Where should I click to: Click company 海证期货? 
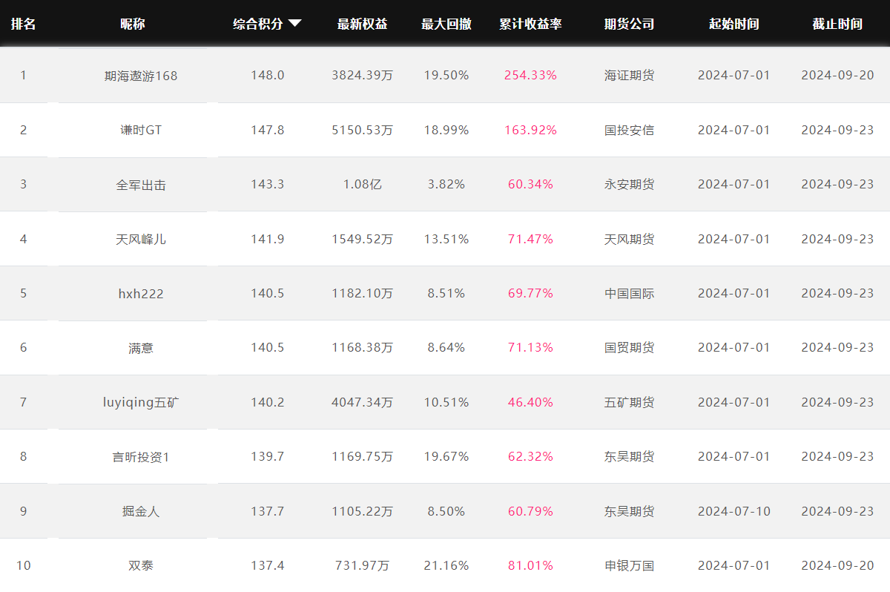[x=629, y=76]
